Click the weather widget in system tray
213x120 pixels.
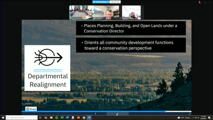tap(184, 118)
